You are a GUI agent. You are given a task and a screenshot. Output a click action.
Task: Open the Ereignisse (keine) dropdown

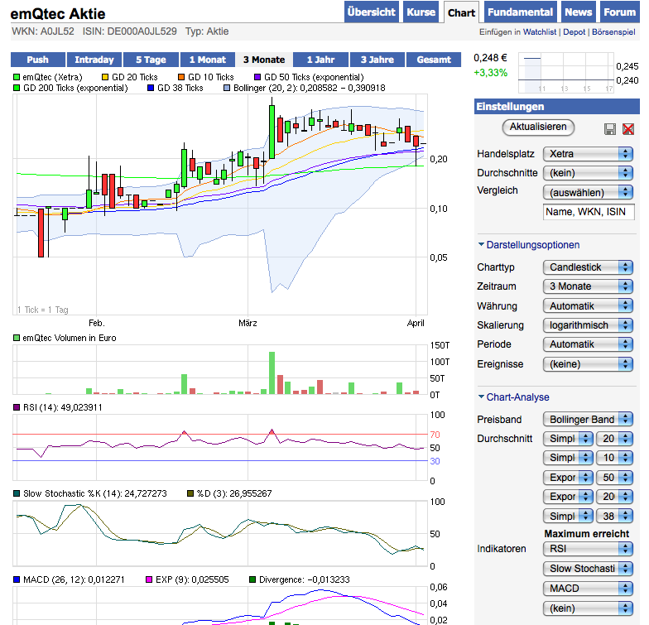[588, 364]
